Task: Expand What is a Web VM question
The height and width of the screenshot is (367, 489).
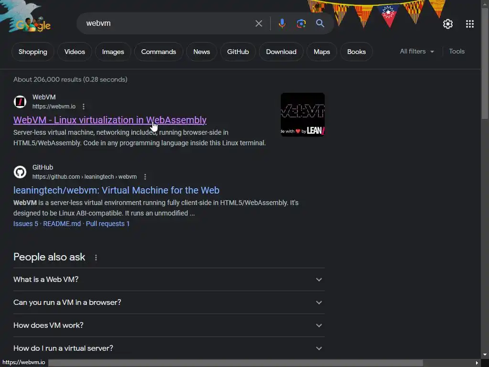Action: tap(169, 280)
